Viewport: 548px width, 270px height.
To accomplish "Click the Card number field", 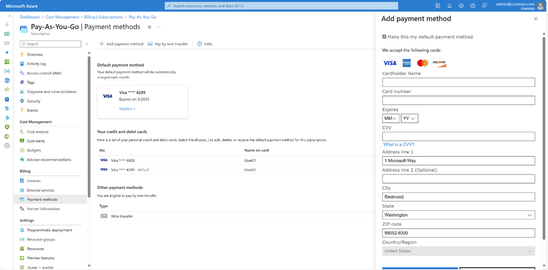I will coord(459,100).
